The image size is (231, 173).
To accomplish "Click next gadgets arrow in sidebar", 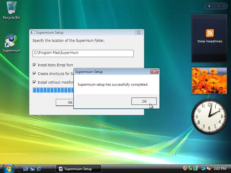I will tap(224, 6).
